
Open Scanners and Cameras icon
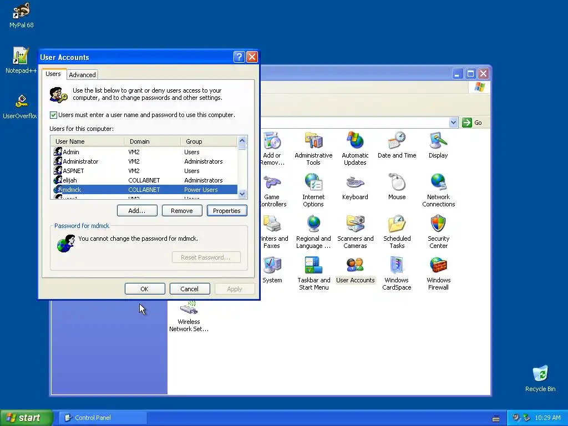click(355, 232)
